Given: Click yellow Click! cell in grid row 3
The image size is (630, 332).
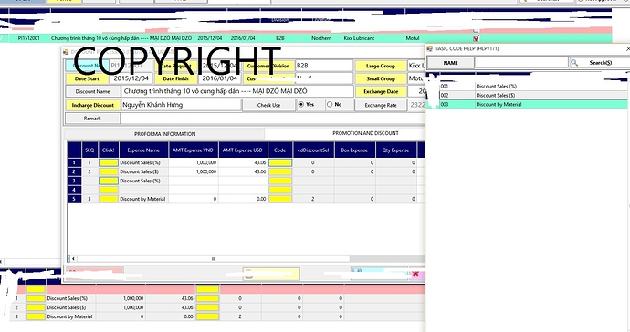Looking at the screenshot, I should point(109,181).
